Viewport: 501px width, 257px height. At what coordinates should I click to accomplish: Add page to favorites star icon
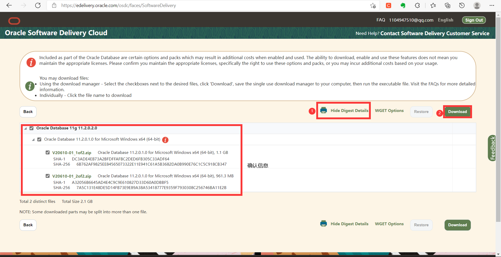coord(373,5)
